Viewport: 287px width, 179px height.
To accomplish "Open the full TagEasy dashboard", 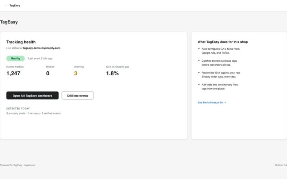I will (x=32, y=95).
